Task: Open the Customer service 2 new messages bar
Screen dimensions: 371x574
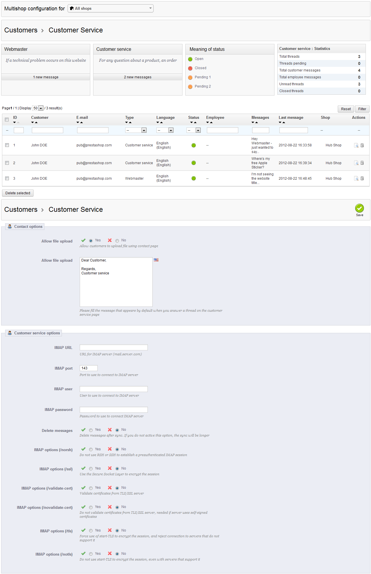Action: click(138, 77)
